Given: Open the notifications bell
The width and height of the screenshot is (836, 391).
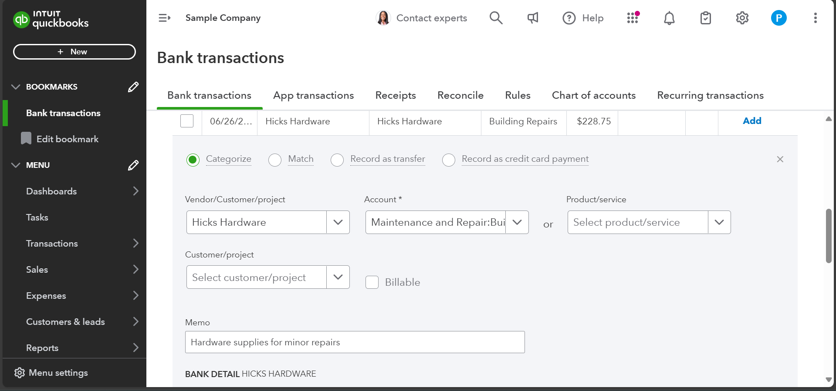Looking at the screenshot, I should 669,18.
